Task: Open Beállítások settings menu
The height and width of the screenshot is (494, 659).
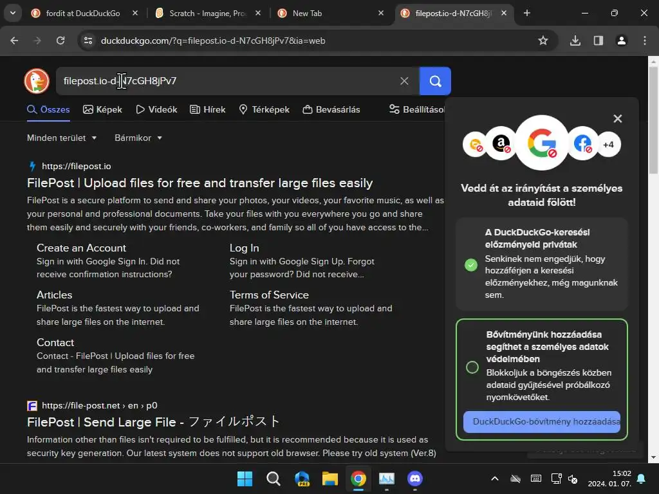Action: click(x=417, y=109)
